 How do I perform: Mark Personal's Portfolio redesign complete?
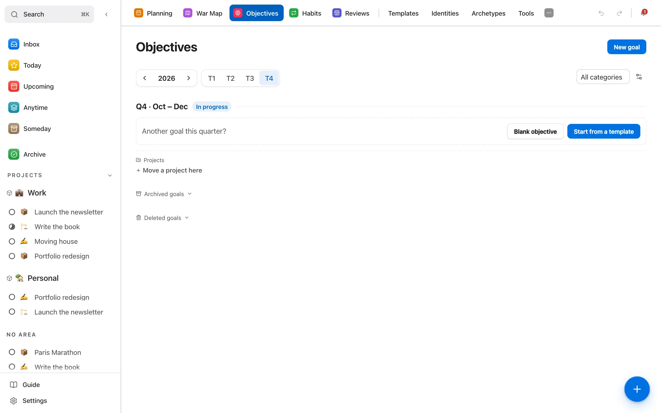tap(12, 297)
